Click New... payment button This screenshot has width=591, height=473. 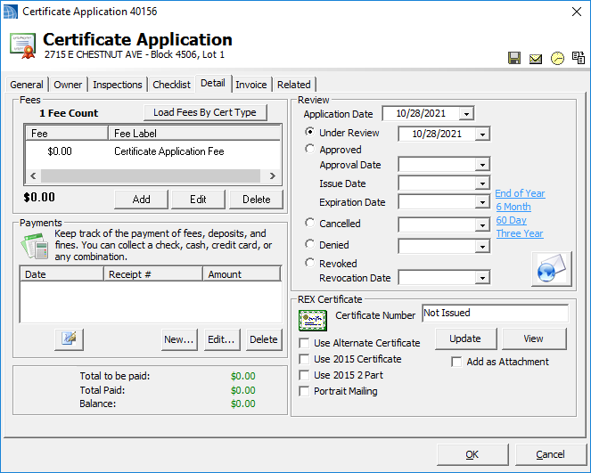pyautogui.click(x=179, y=339)
